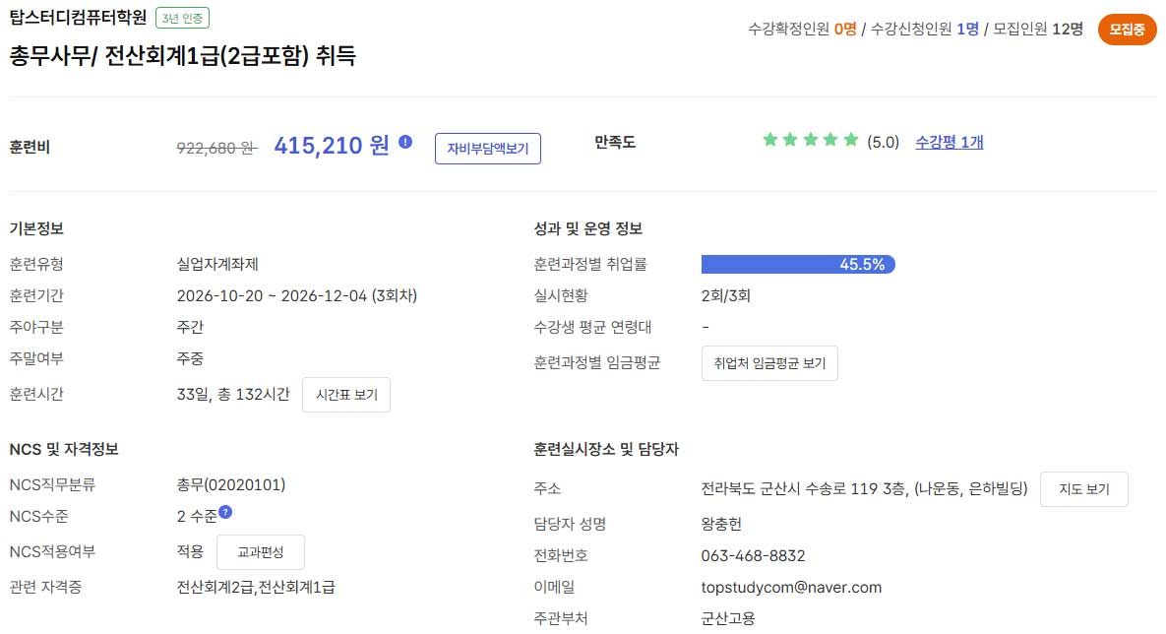Click the 주말여부 value 주중
1166x634 pixels.
[x=190, y=358]
